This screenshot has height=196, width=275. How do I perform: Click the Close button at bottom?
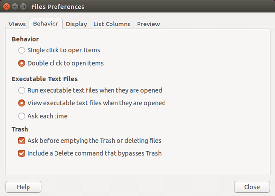(252, 187)
